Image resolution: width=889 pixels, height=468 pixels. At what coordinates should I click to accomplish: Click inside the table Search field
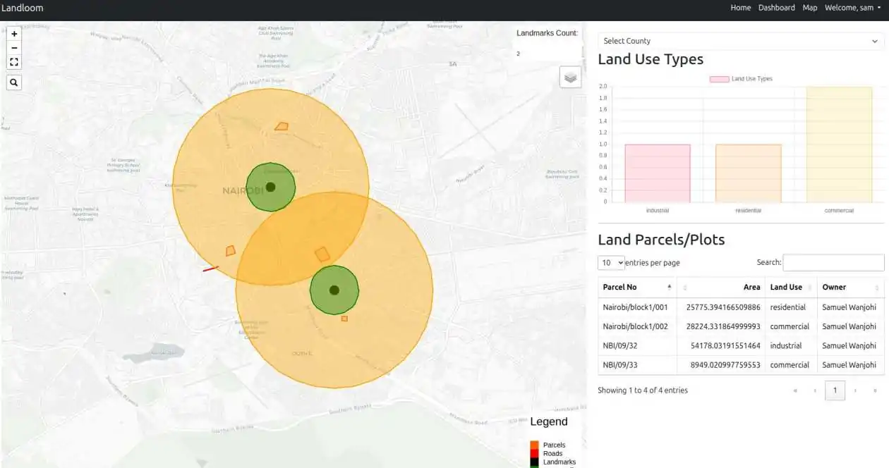point(833,261)
